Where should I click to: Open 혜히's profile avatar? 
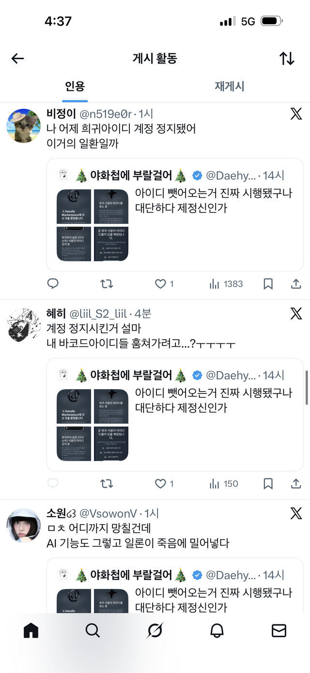click(x=23, y=325)
